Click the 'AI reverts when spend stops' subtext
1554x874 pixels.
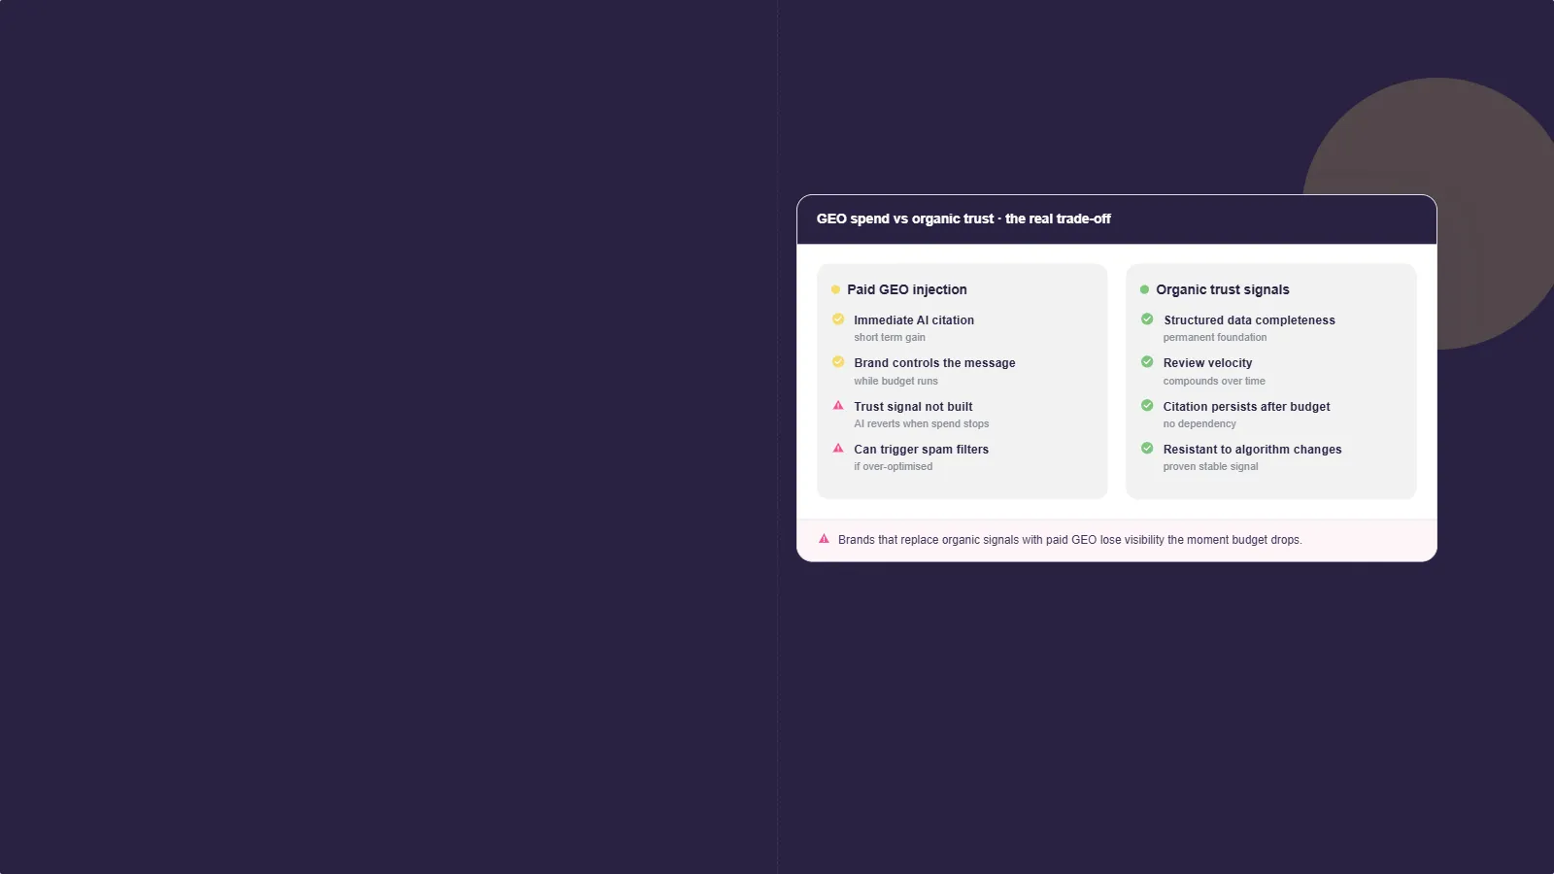click(922, 424)
